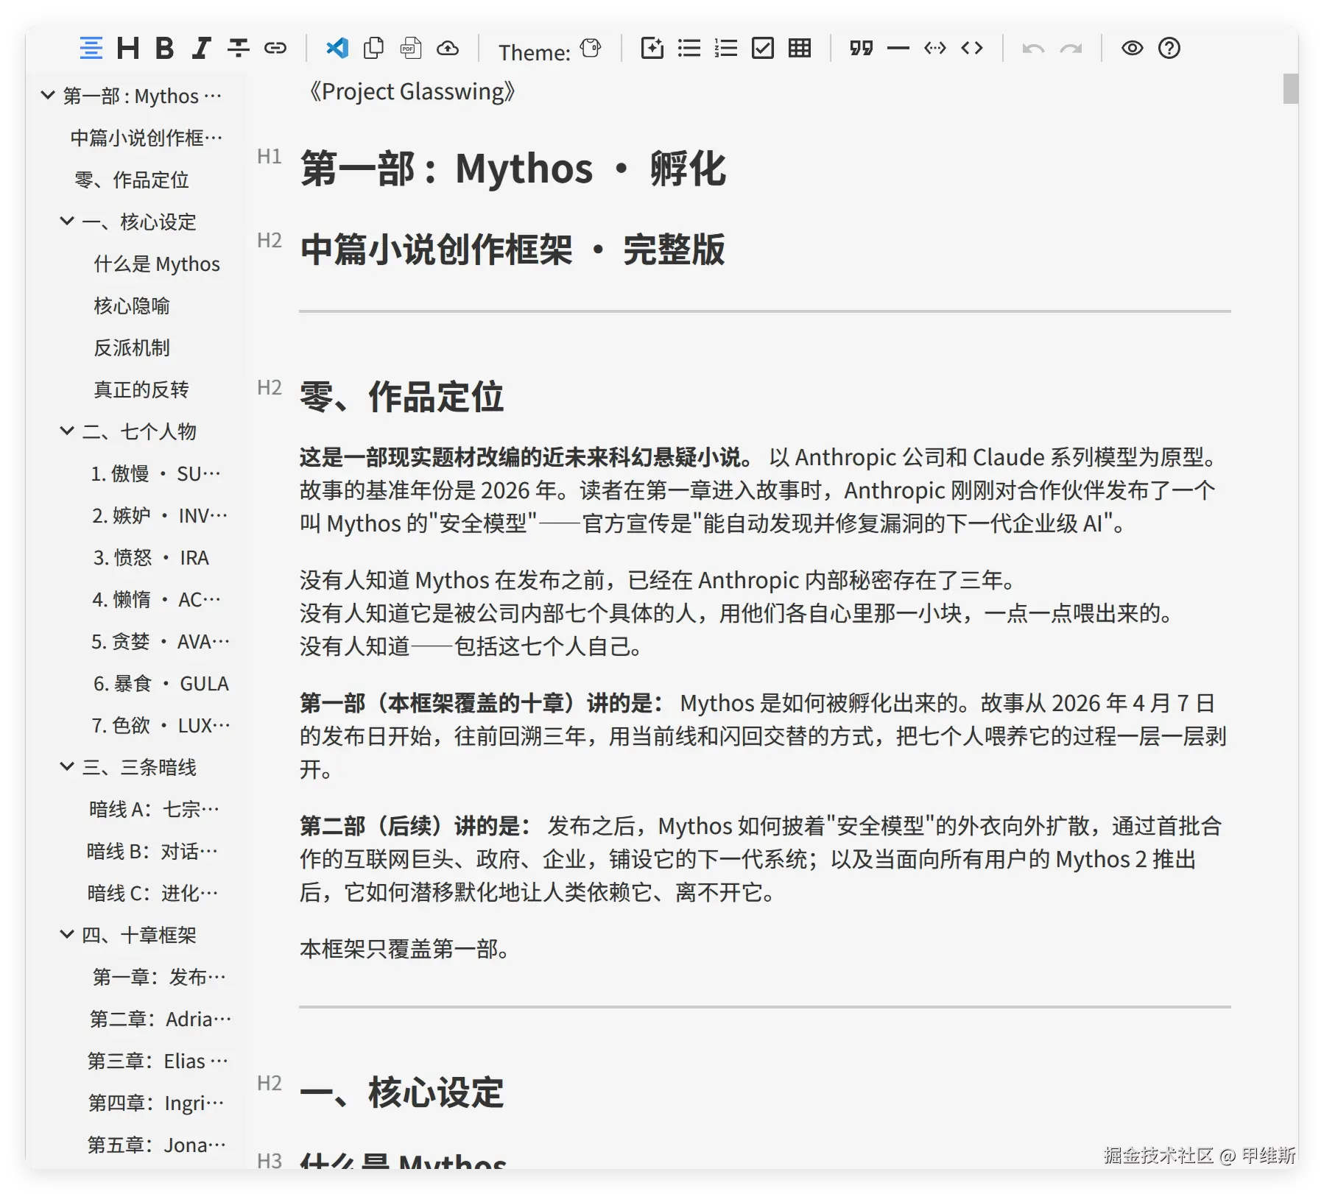The height and width of the screenshot is (1194, 1324).
Task: Insert an unordered bullet list
Action: click(x=689, y=49)
